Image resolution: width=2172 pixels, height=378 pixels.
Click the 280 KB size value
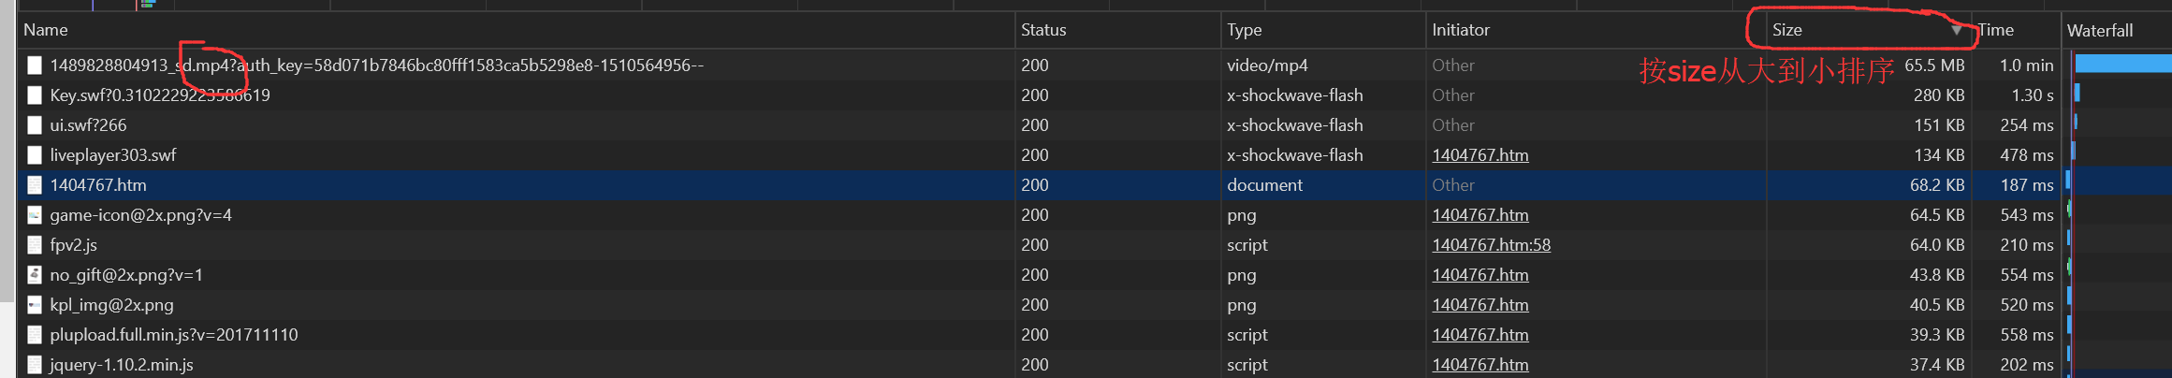coord(1939,95)
